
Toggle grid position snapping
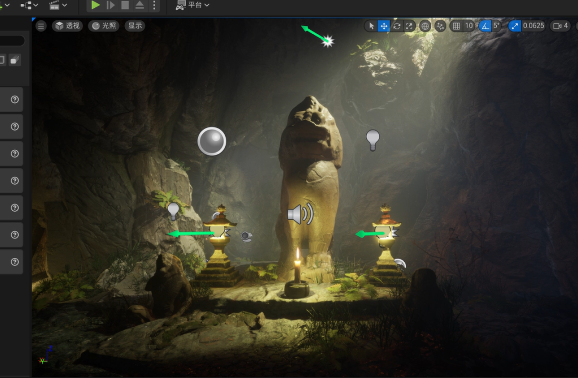(456, 26)
